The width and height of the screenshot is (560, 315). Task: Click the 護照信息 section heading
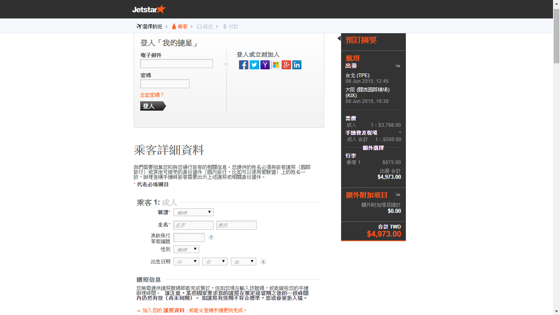tap(149, 279)
